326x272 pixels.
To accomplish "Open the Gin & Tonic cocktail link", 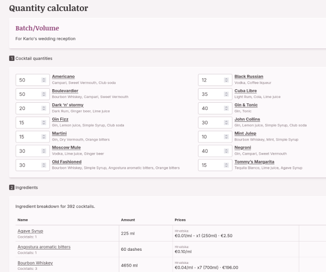I will click(246, 105).
